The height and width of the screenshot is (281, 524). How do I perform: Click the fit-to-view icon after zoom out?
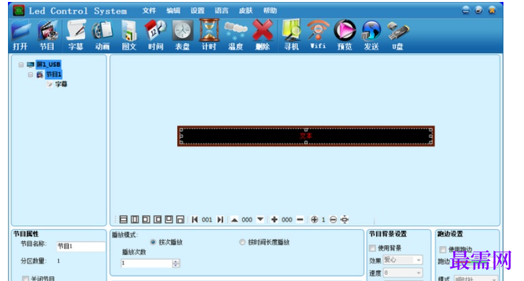[x=344, y=219]
